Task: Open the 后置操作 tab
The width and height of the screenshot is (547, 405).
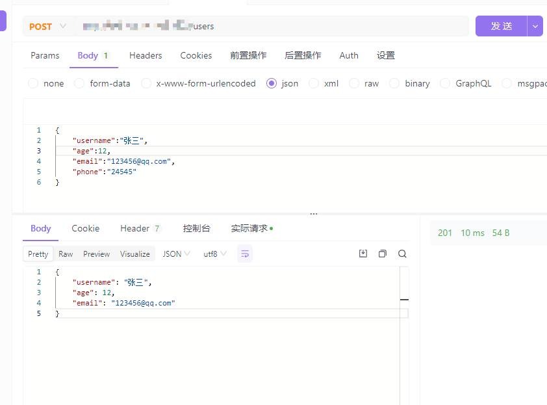Action: pyautogui.click(x=303, y=55)
